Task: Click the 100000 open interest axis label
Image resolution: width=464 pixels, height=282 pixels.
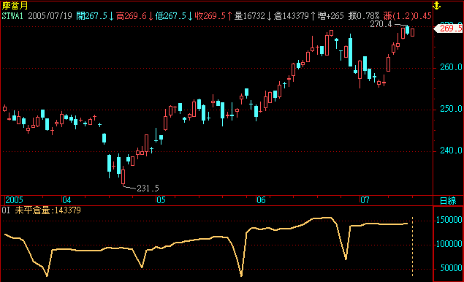Action: tap(449, 244)
